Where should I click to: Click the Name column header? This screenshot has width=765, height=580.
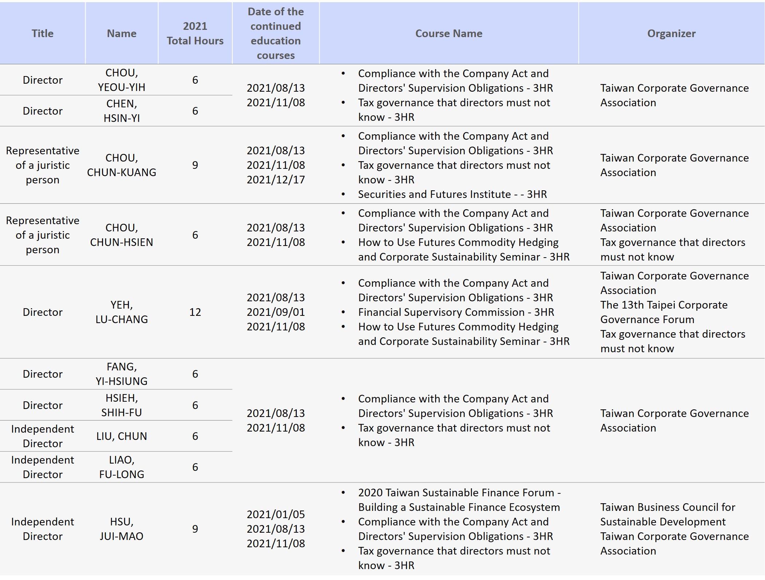coord(122,33)
